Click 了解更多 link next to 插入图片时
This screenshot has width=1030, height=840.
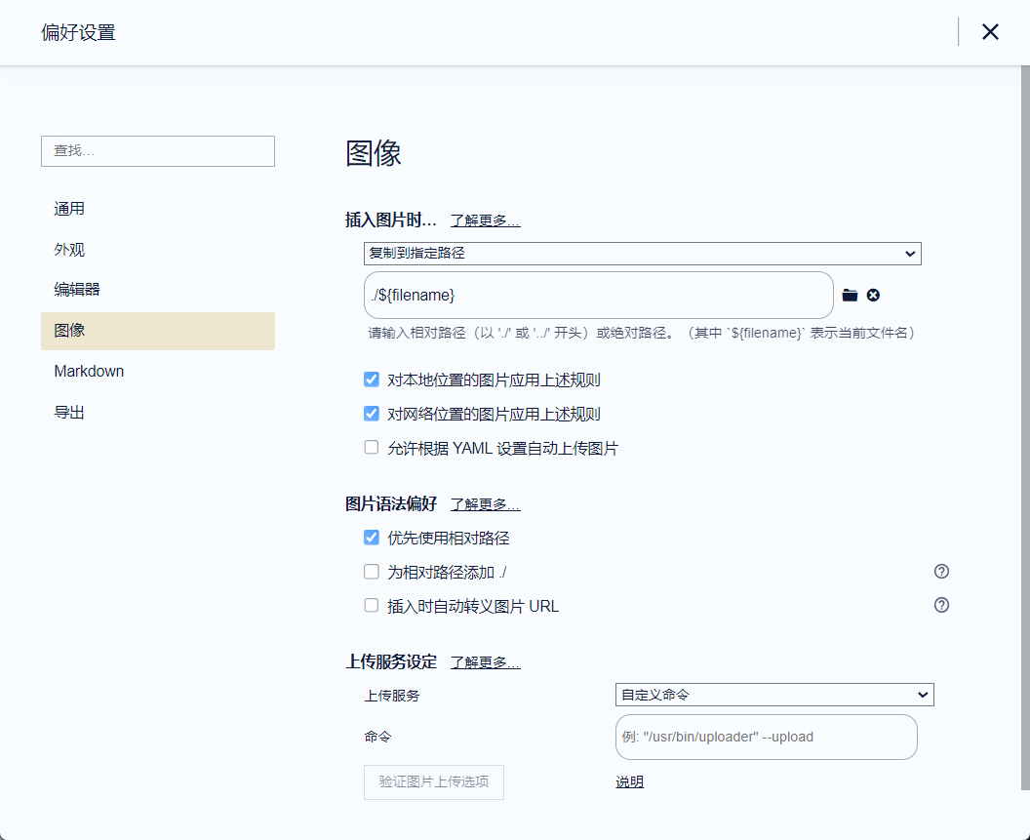click(485, 220)
